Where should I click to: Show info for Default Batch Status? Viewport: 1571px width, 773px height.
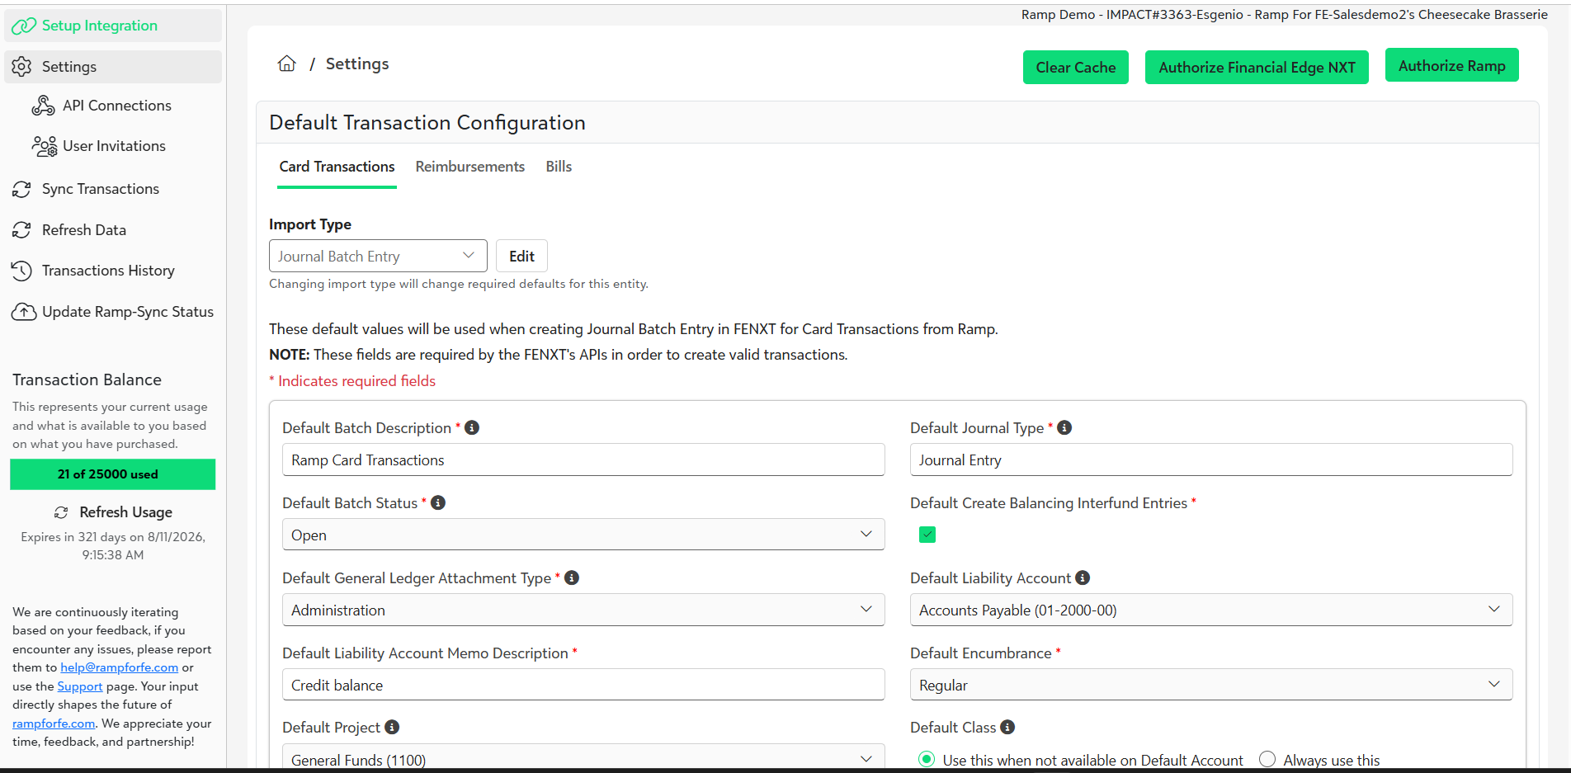[x=438, y=502]
